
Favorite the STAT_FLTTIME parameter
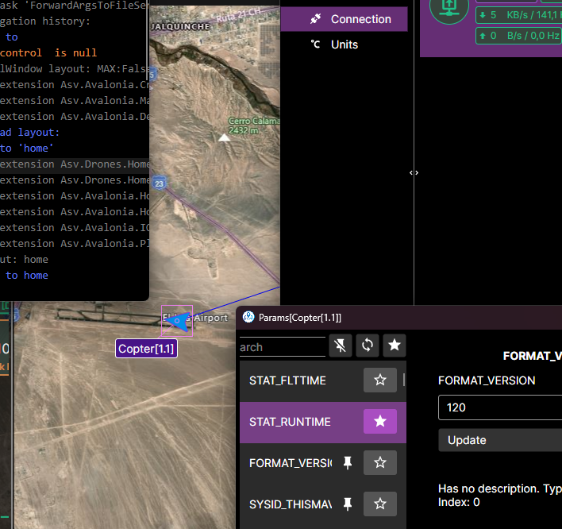(380, 380)
